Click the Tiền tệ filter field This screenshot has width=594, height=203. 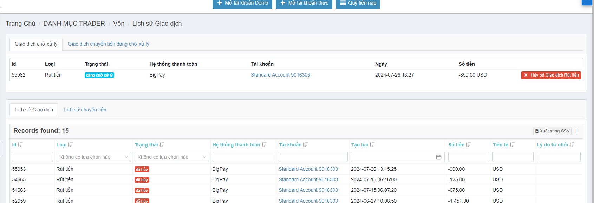point(513,157)
